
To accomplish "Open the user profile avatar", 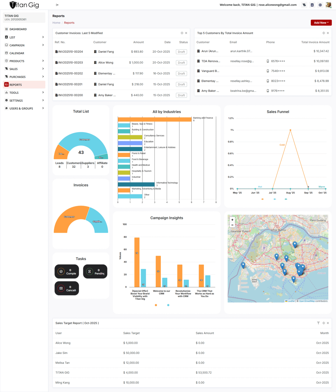I will click(328, 5).
